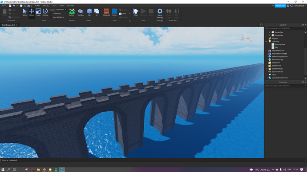Select StarterPack in Explorer
Viewport: 307px width, 172px height.
(276, 66)
